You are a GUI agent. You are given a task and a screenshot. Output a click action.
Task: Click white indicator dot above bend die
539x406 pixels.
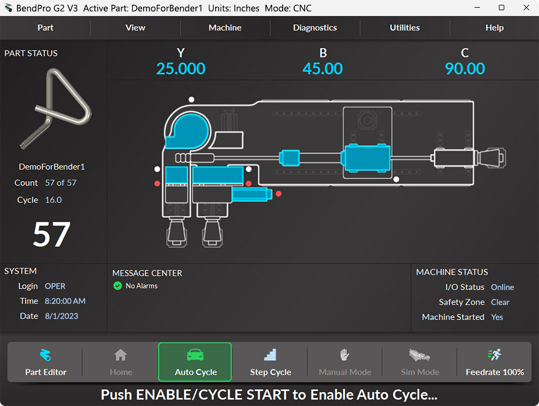pos(192,100)
